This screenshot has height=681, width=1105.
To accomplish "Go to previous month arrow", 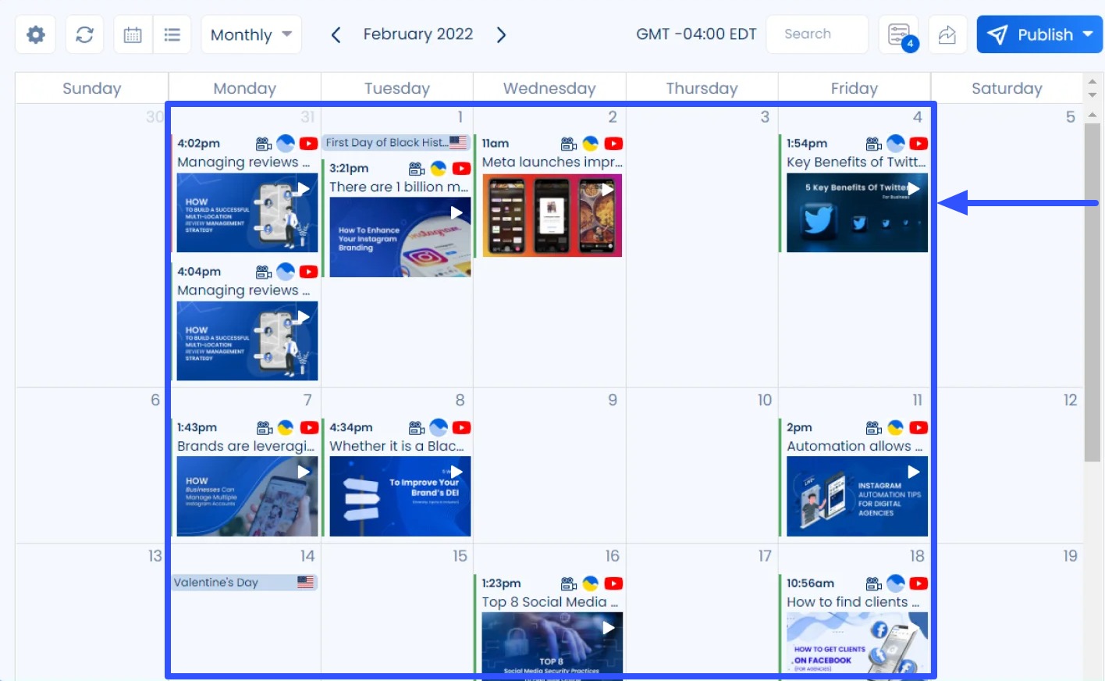I will [x=336, y=35].
